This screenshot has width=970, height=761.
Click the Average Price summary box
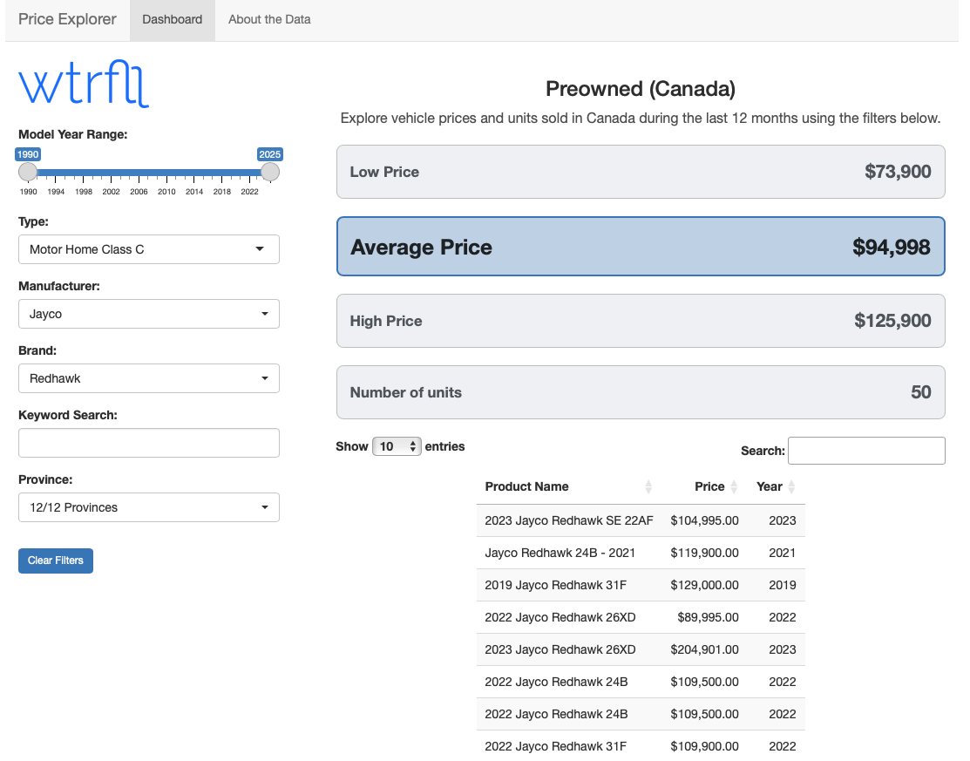coord(641,247)
